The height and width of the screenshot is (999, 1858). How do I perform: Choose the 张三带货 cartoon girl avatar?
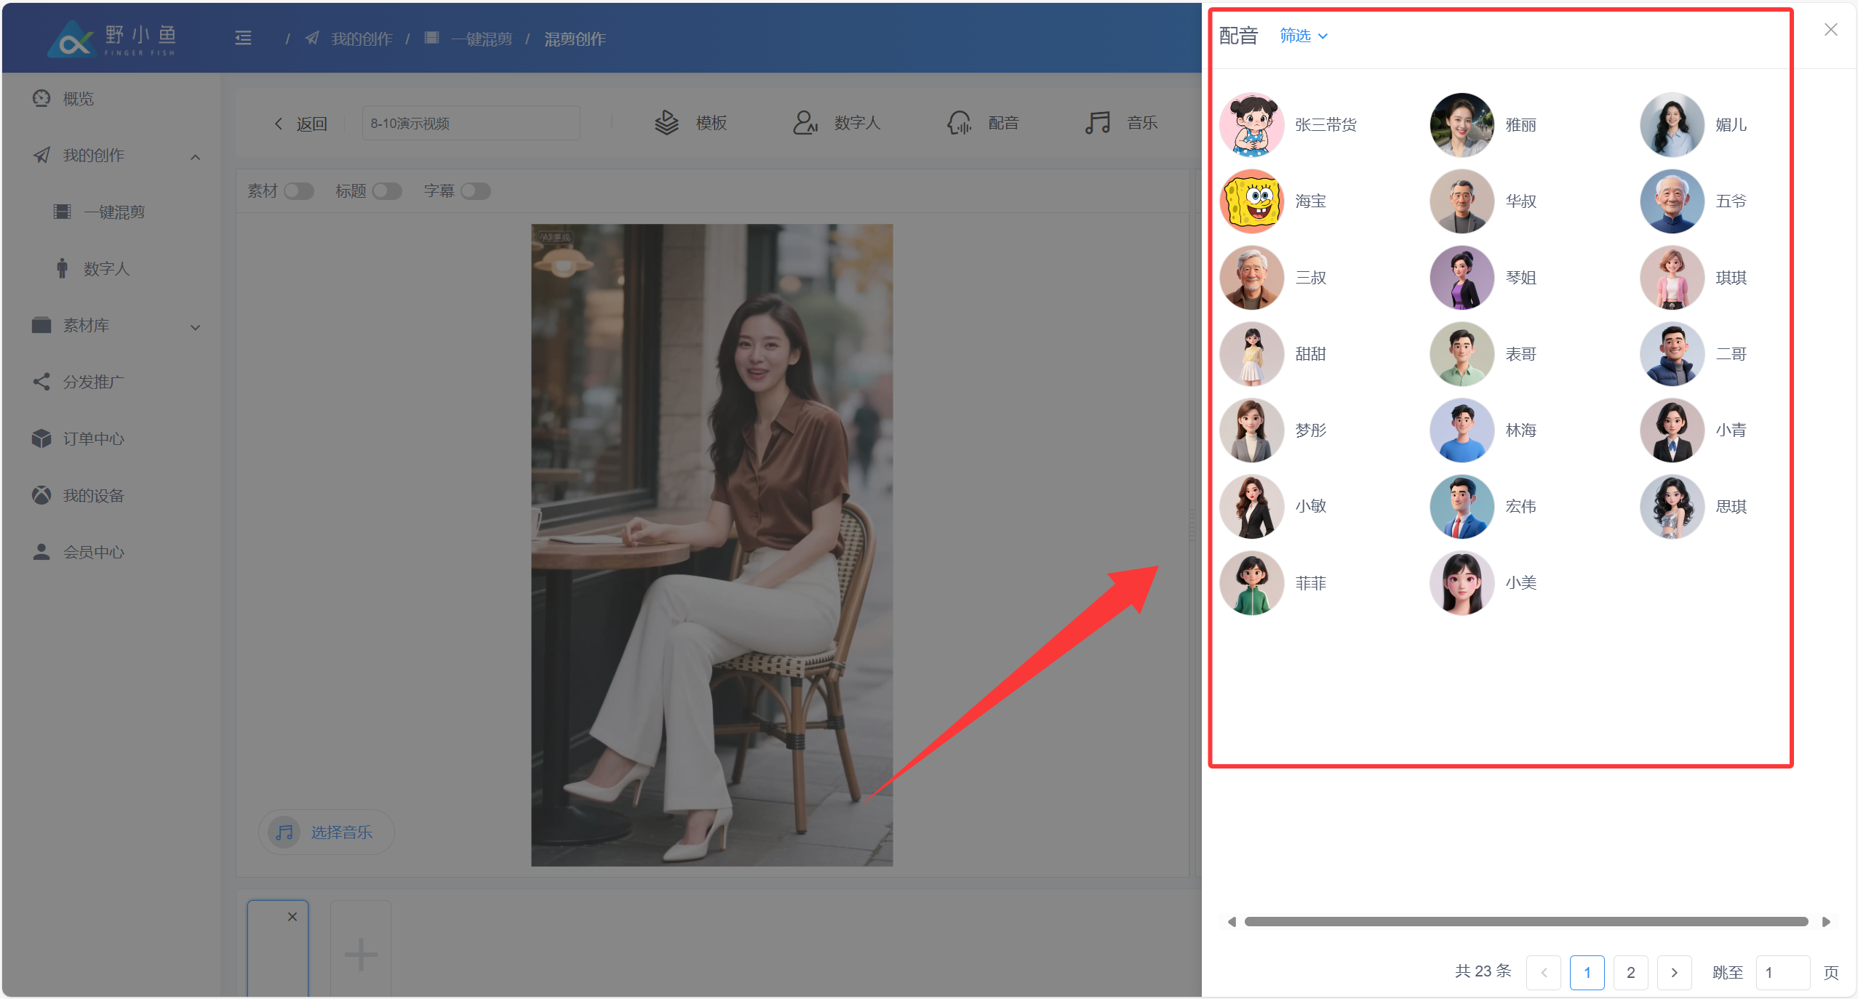click(x=1251, y=124)
